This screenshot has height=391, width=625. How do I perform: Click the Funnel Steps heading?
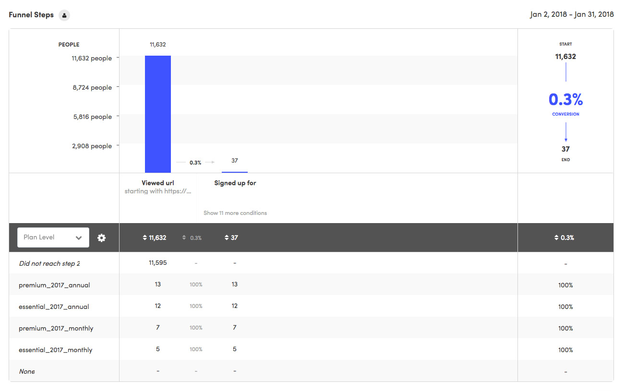point(31,15)
